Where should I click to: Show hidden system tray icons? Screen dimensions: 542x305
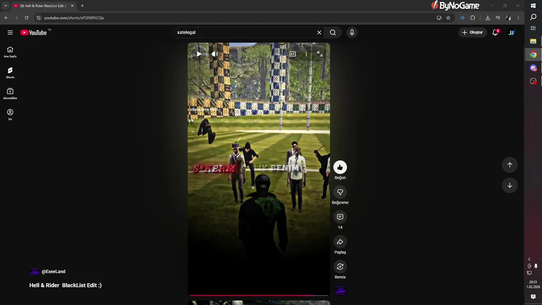[x=529, y=259]
